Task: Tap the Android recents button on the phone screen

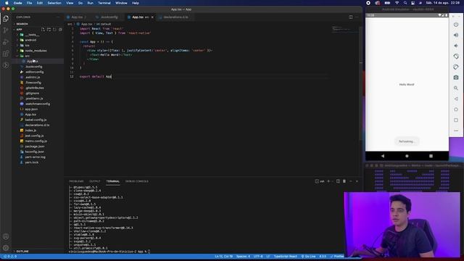Action: (x=431, y=156)
